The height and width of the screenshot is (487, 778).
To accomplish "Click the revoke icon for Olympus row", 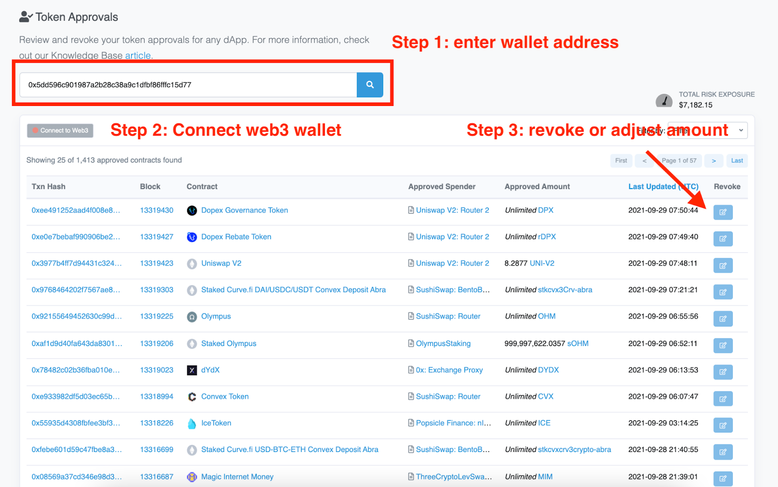I will click(x=723, y=319).
